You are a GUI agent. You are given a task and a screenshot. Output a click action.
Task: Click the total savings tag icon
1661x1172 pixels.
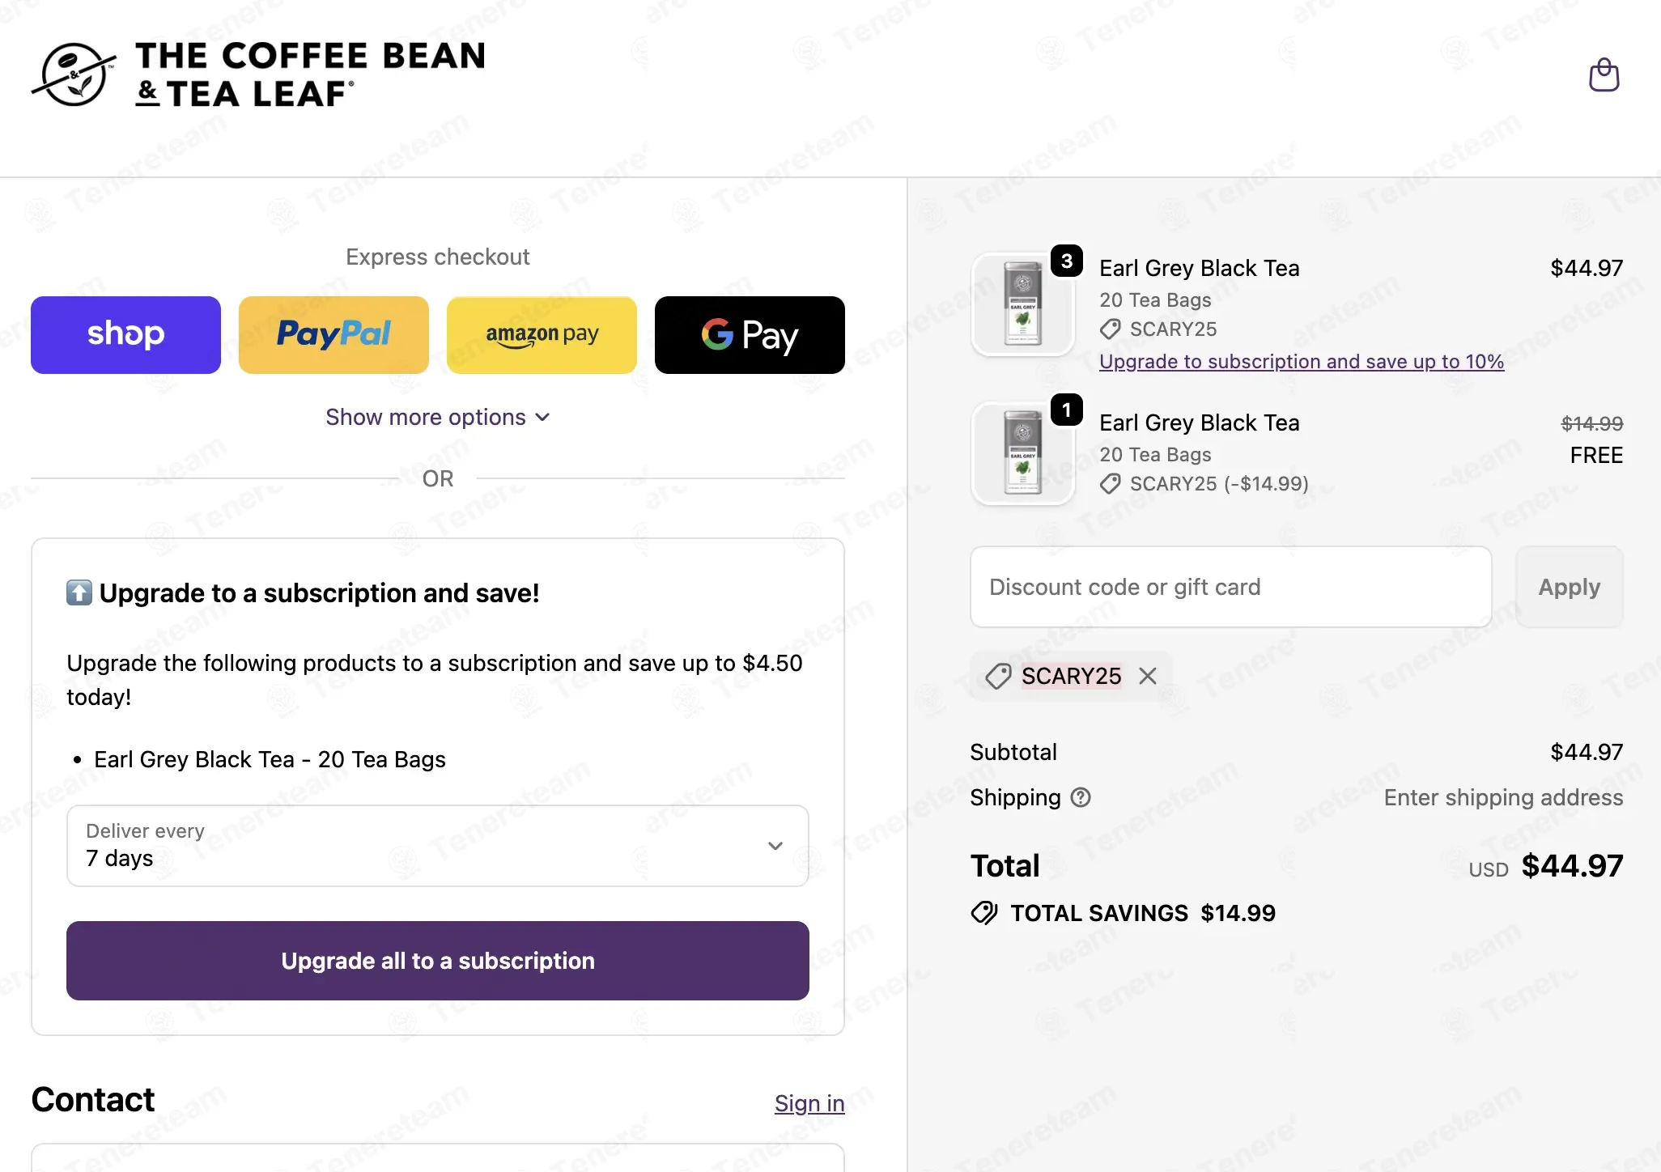984,913
